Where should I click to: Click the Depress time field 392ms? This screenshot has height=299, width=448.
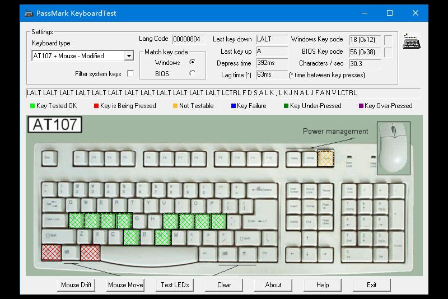pyautogui.click(x=272, y=63)
